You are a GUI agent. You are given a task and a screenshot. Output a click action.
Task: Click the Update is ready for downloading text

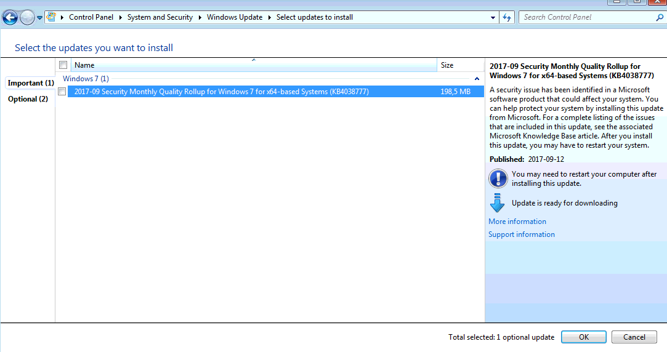[565, 203]
